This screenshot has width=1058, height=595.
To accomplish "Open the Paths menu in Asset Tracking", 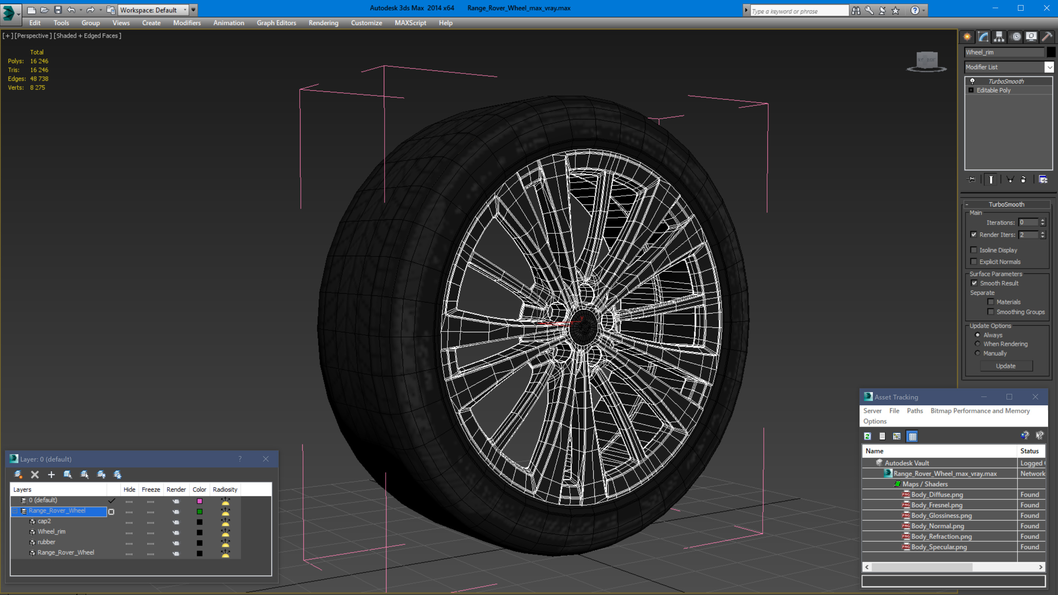I will (914, 411).
